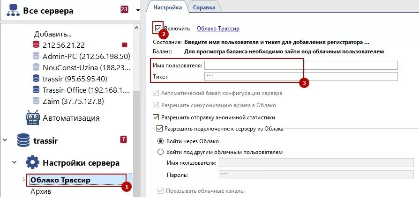Click the robot icon for Автоматизация
419x197 pixels.
[33, 117]
